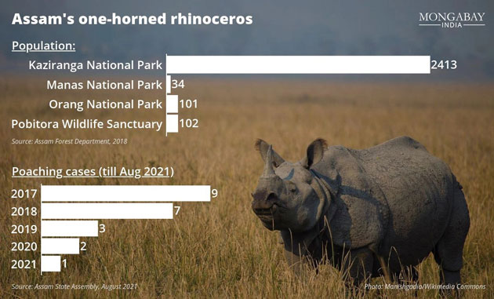Click the Assam State Assembly source text
Image resolution: width=494 pixels, height=299 pixels.
[x=74, y=286]
